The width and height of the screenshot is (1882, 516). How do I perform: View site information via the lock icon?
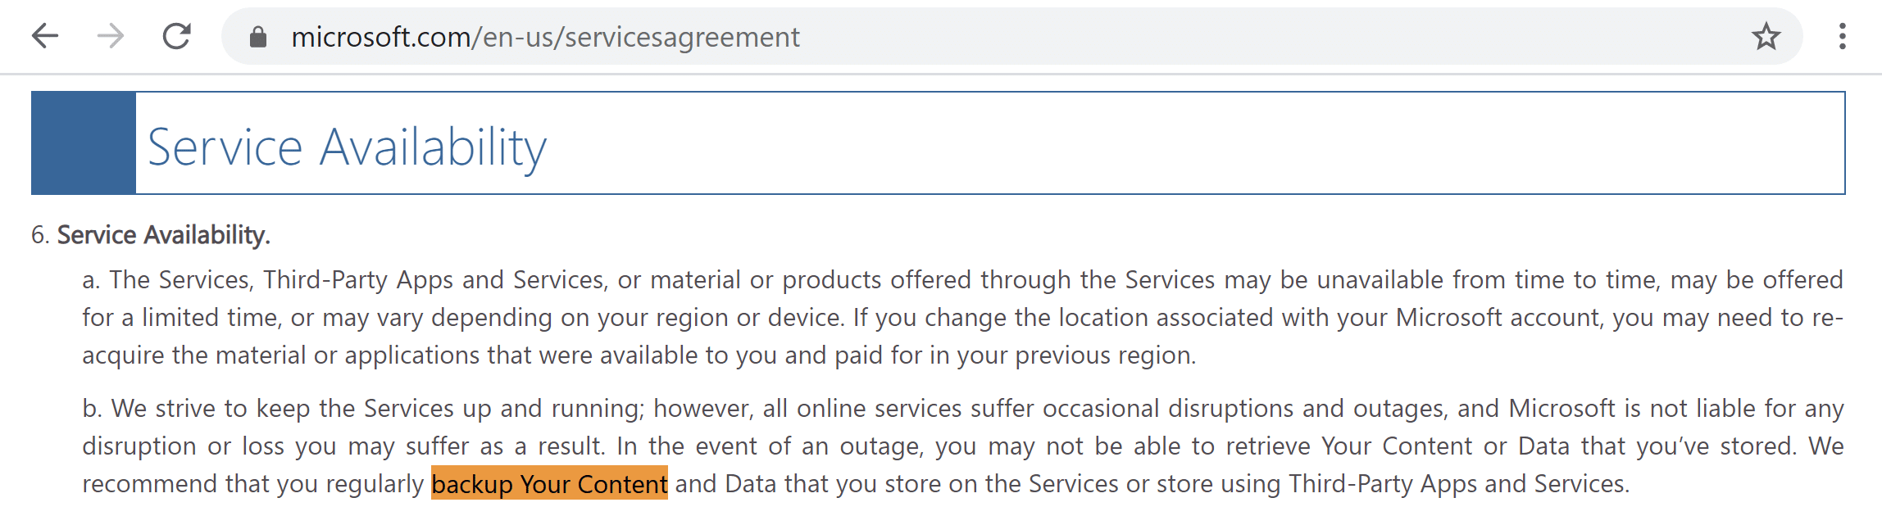pyautogui.click(x=257, y=37)
